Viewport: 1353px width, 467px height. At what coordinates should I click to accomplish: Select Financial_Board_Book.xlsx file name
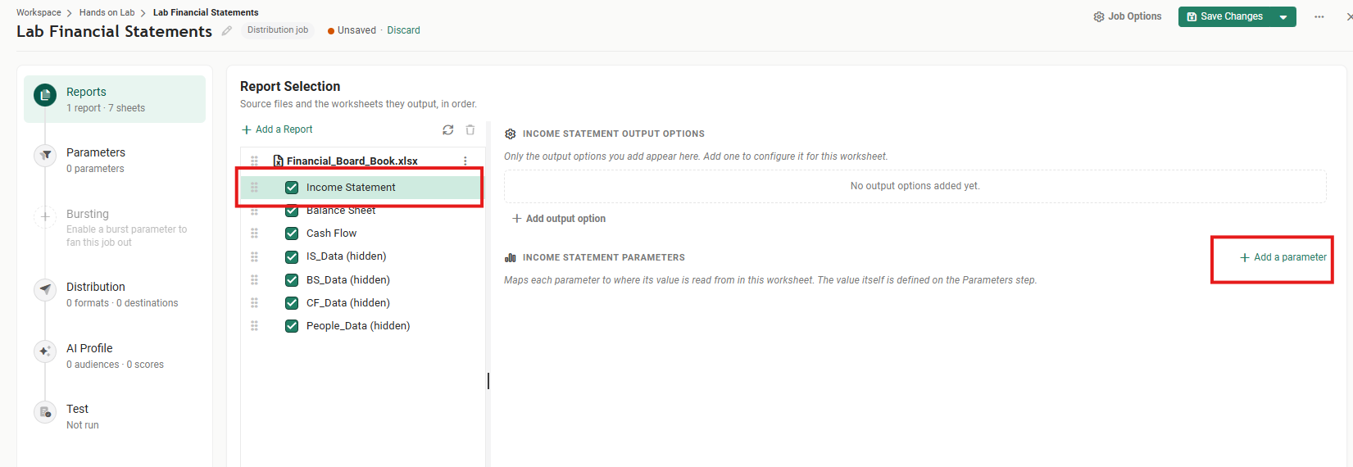pyautogui.click(x=352, y=161)
